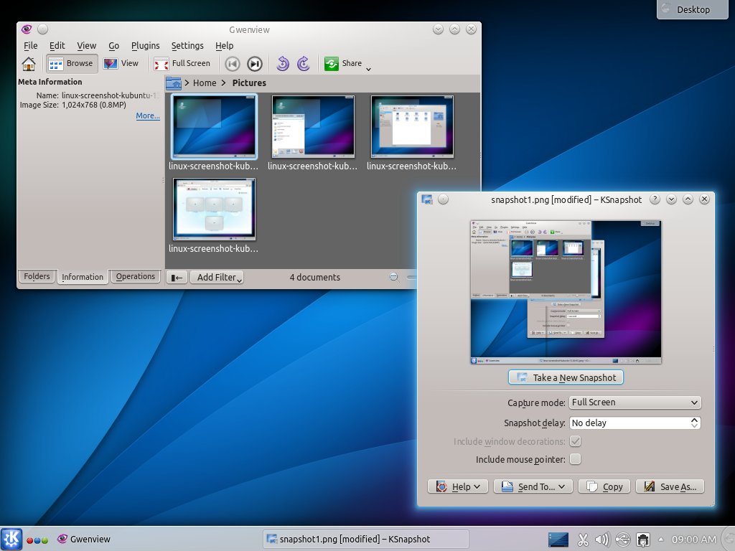Rotate image left icon

pos(283,64)
